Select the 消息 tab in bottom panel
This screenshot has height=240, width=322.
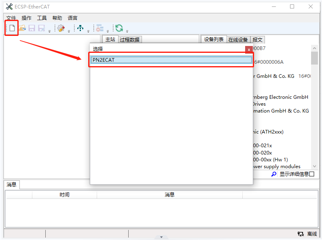[x=11, y=184]
